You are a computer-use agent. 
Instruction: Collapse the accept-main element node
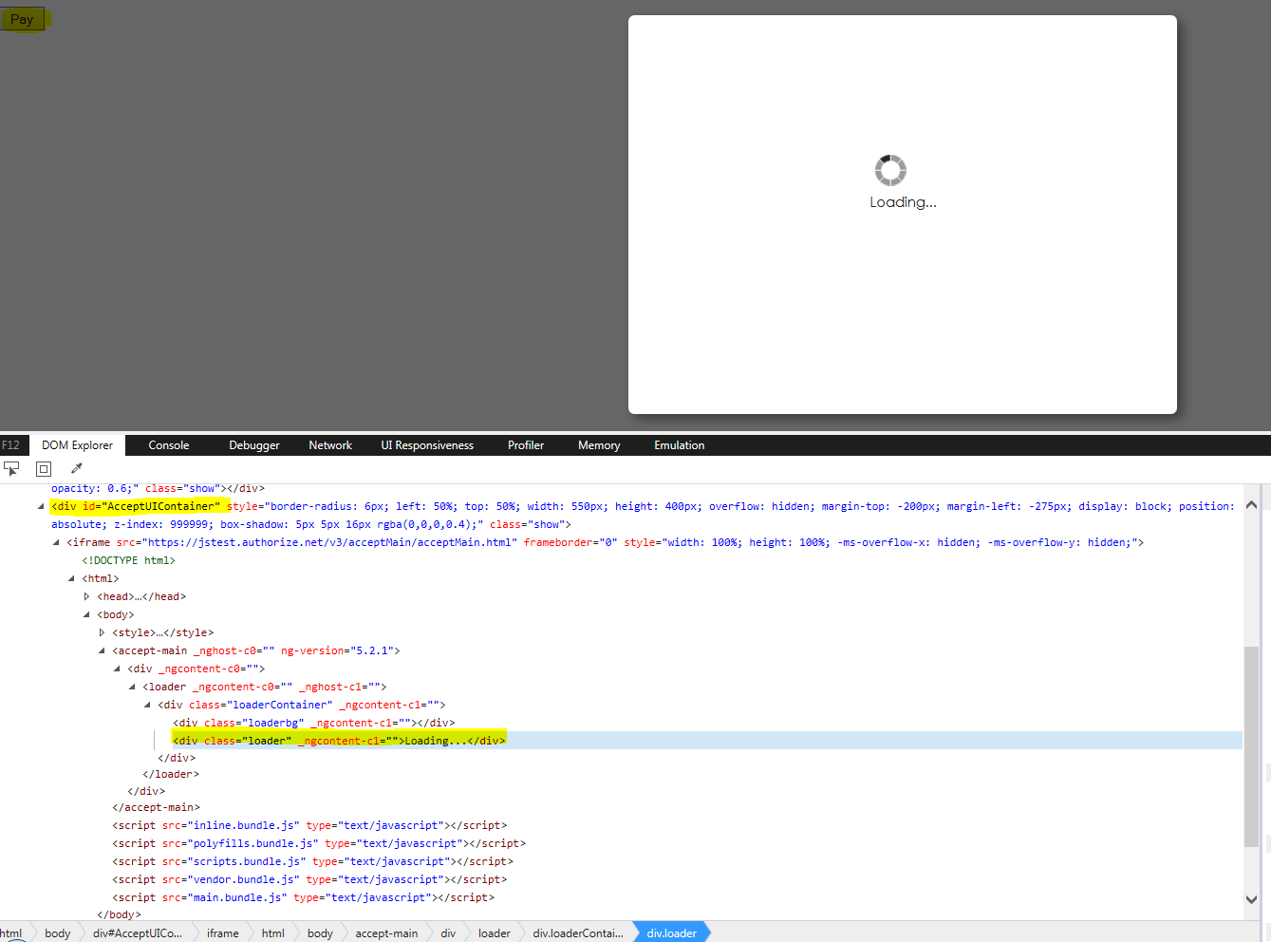102,650
